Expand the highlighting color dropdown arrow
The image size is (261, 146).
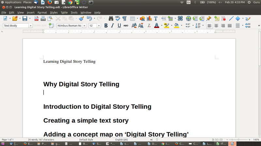pyautogui.click(x=172, y=26)
